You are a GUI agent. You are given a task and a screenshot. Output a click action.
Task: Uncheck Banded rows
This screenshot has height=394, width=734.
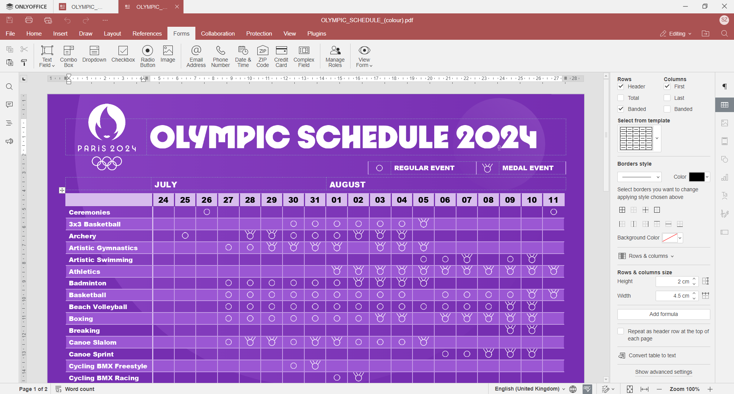point(621,109)
